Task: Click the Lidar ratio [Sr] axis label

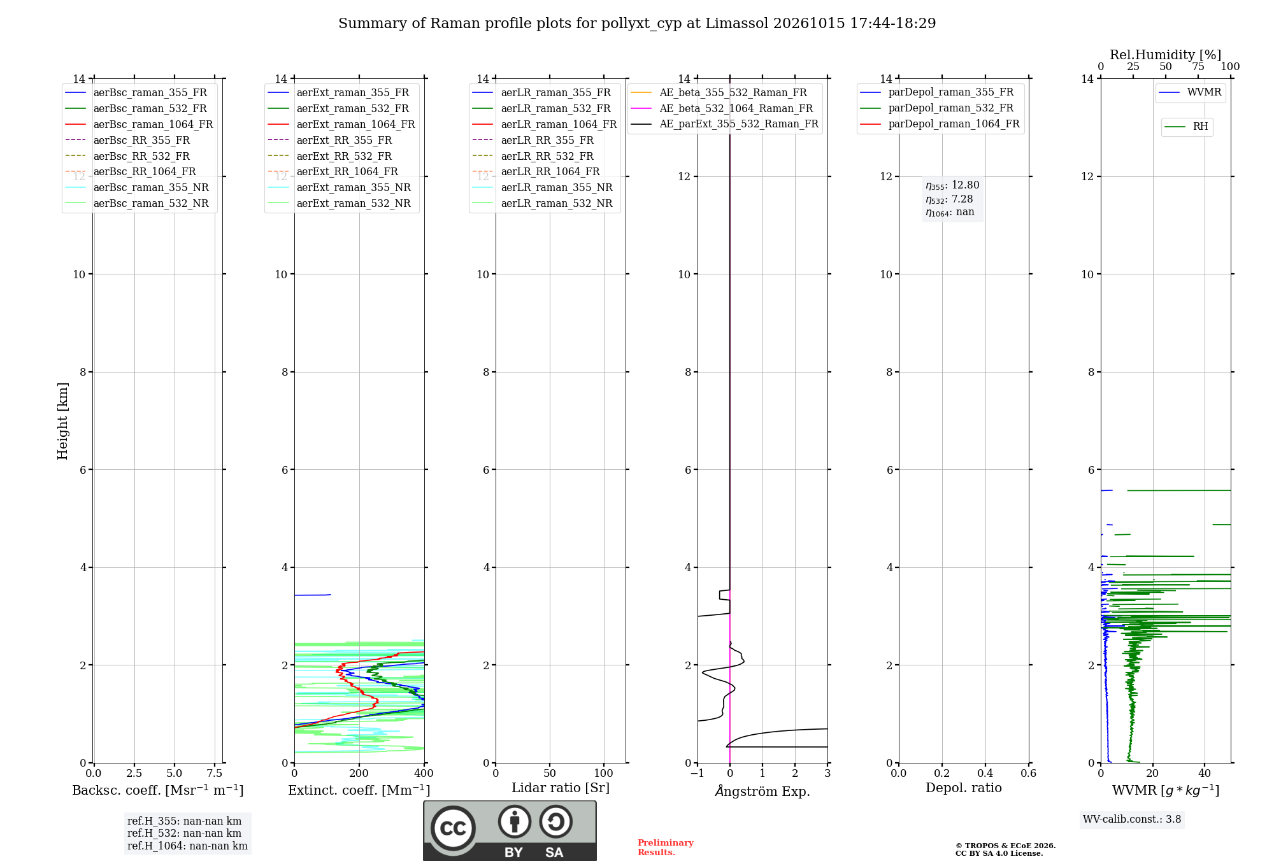Action: pyautogui.click(x=561, y=788)
